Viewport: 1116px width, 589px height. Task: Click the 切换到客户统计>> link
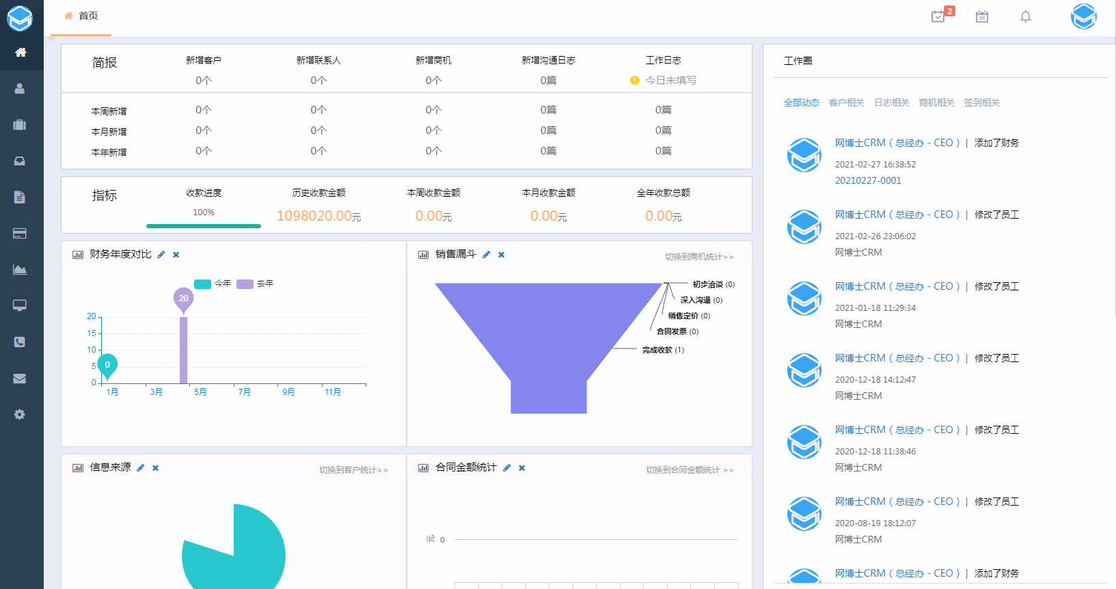click(x=353, y=470)
